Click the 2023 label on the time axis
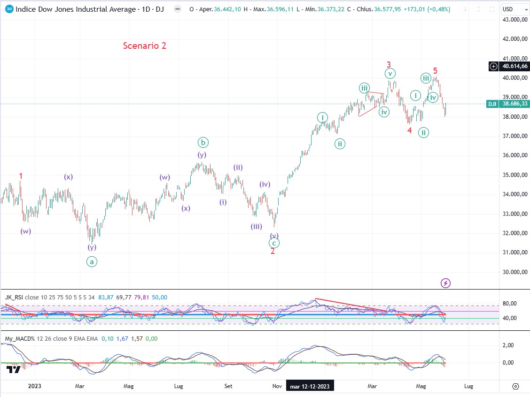530x397 pixels. tap(34, 386)
